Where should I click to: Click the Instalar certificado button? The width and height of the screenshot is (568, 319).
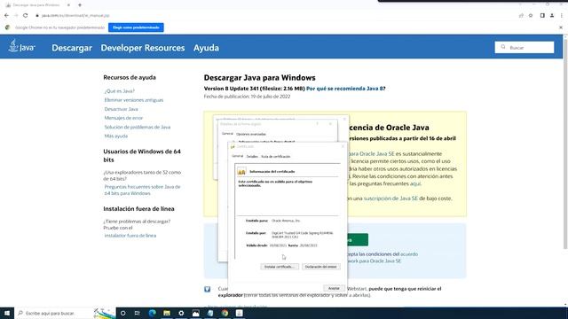point(280,267)
